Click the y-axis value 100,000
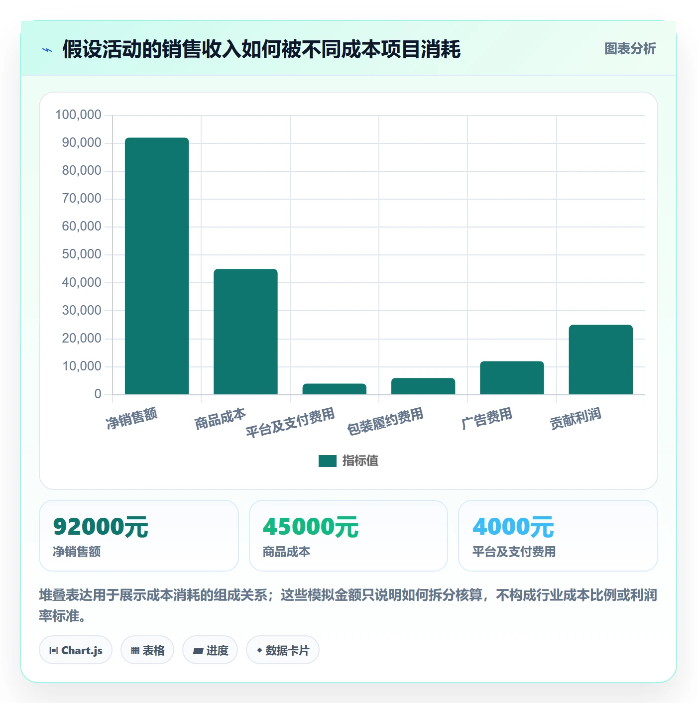Image resolution: width=697 pixels, height=703 pixels. [x=78, y=115]
